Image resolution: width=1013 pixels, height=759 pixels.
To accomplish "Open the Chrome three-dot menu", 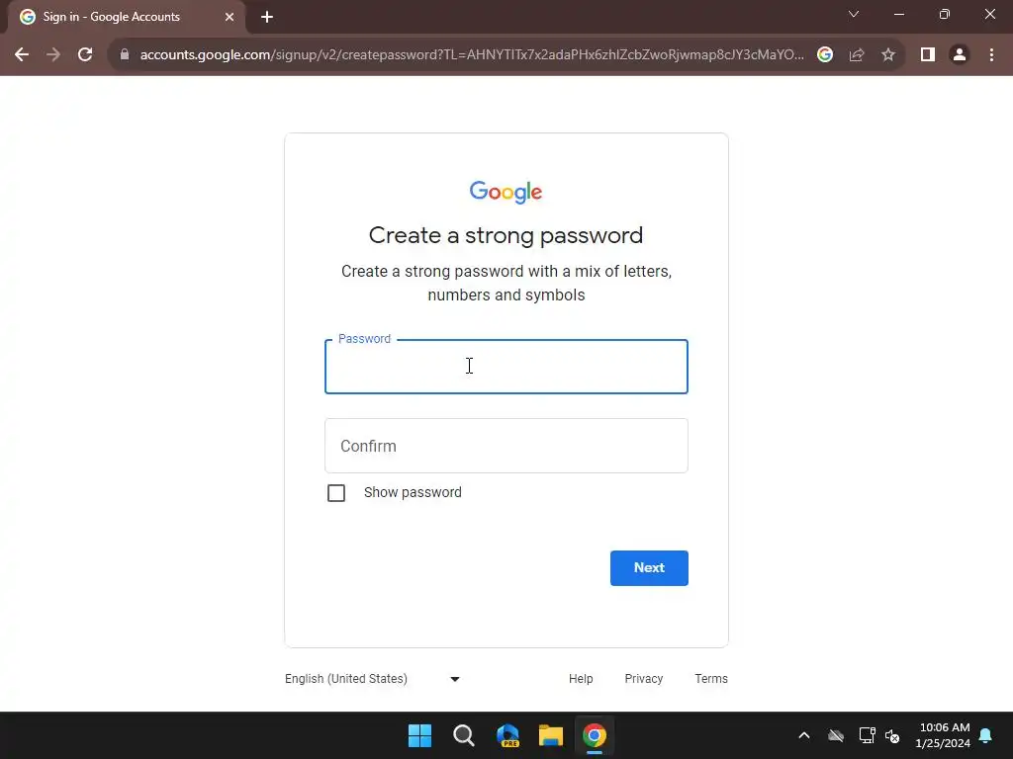I will click(991, 55).
